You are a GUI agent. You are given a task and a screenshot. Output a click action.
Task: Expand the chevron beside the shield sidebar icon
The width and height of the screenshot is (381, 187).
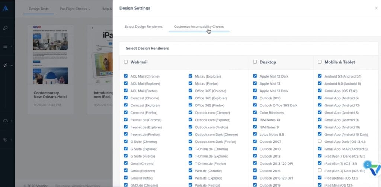tap(12, 140)
